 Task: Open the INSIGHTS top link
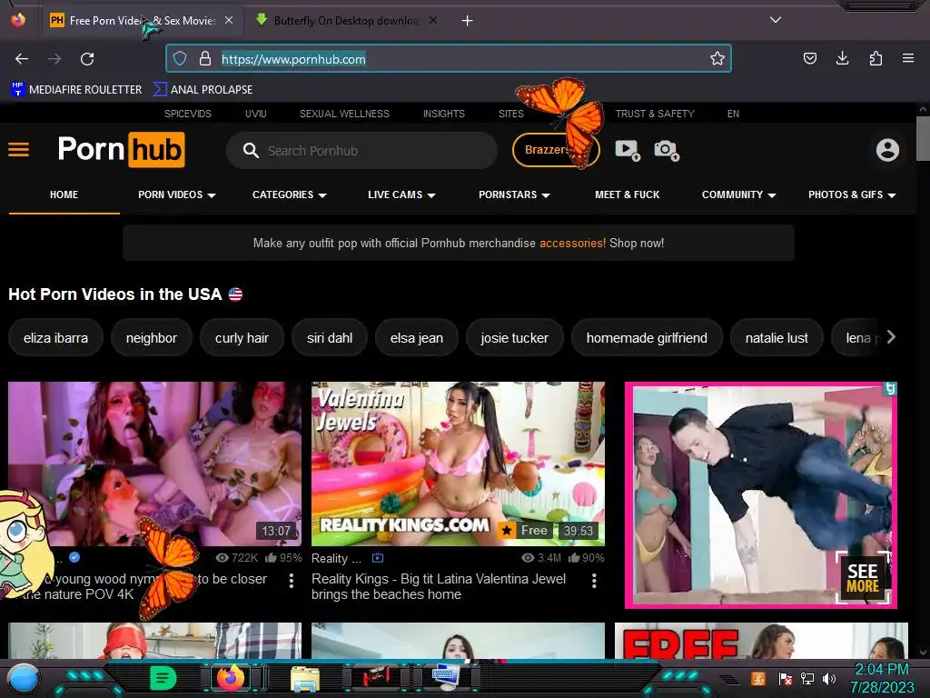pyautogui.click(x=443, y=114)
